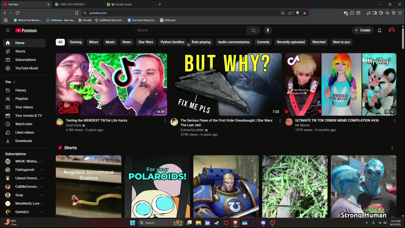The width and height of the screenshot is (405, 228).
Task: Go back to the previous page
Action: [5, 13]
